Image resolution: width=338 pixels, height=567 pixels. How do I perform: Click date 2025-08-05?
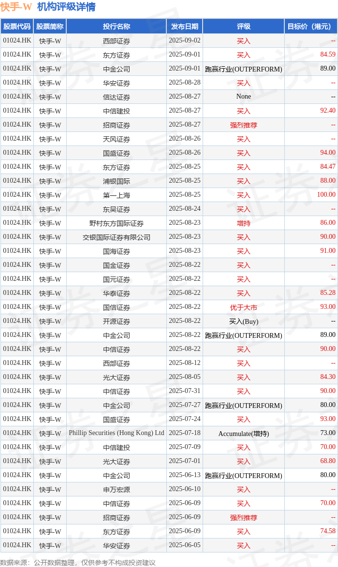[x=185, y=377]
